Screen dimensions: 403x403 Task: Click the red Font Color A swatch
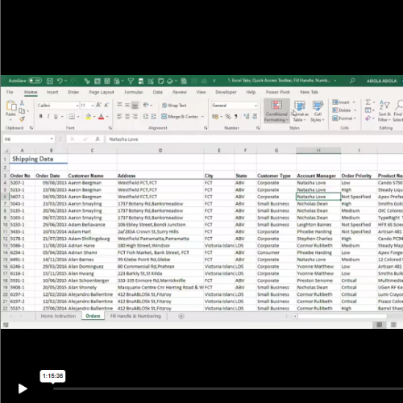coord(101,116)
